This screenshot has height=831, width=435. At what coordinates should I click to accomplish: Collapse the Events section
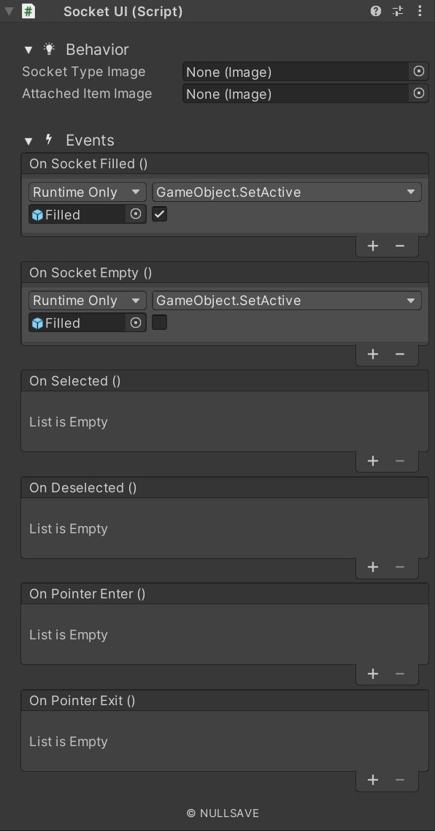28,140
